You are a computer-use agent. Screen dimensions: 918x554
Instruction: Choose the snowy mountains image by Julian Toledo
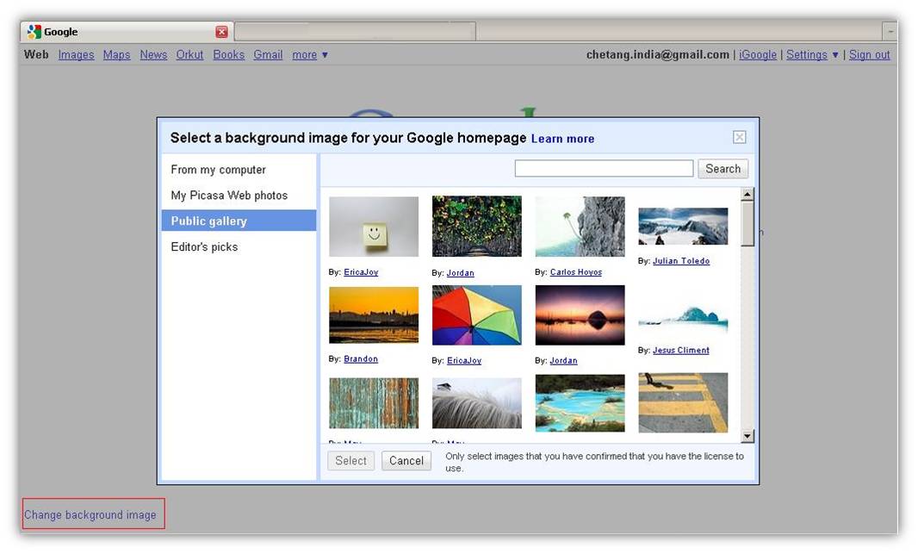[683, 226]
